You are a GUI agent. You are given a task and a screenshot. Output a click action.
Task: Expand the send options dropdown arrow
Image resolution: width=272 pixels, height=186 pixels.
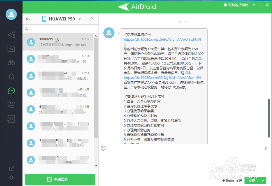click(x=263, y=181)
